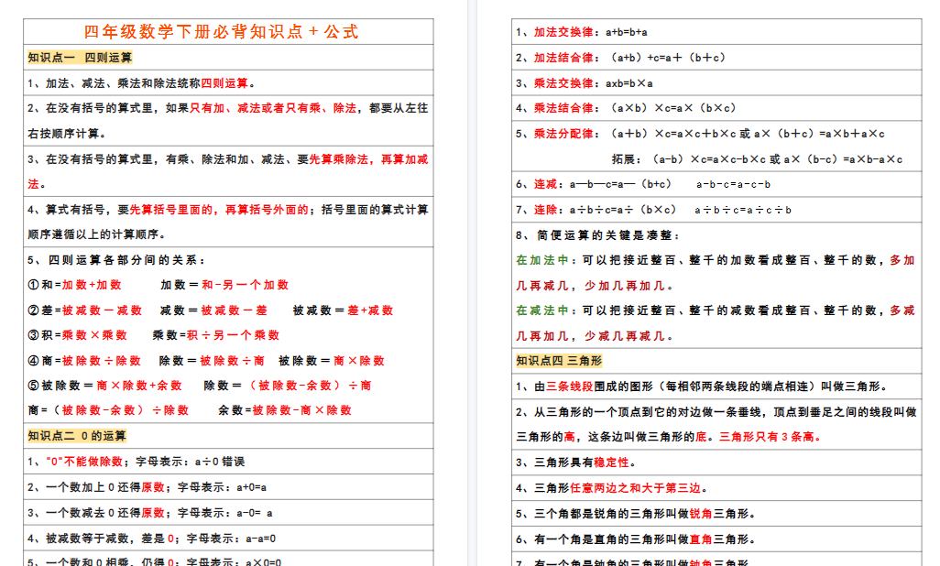Click the formula '被减数=差+减数'
Image resolution: width=940 pixels, height=566 pixels.
pos(343,310)
